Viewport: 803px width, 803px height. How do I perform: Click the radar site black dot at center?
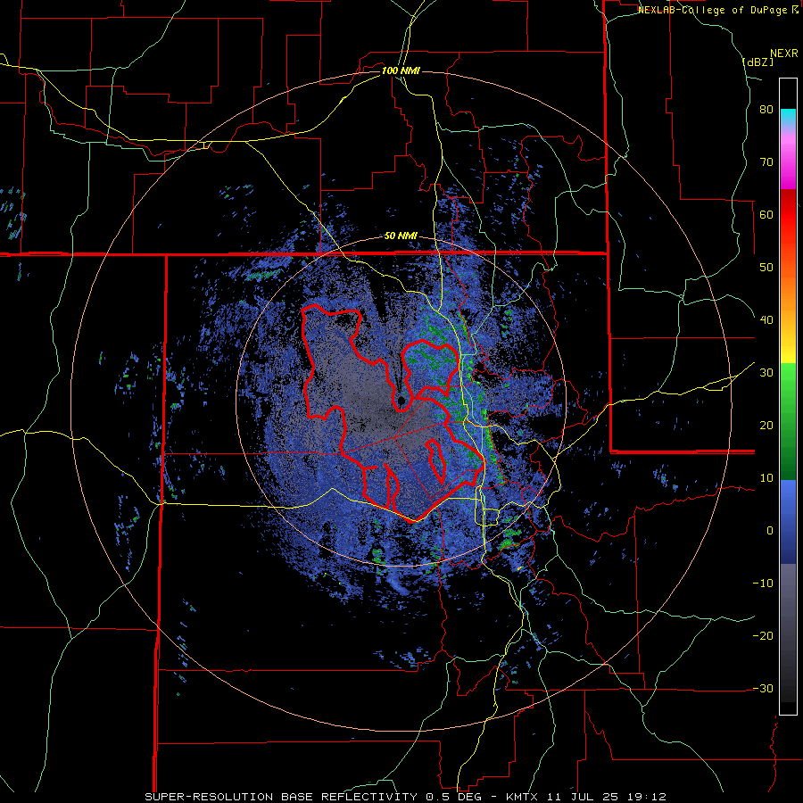point(401,401)
